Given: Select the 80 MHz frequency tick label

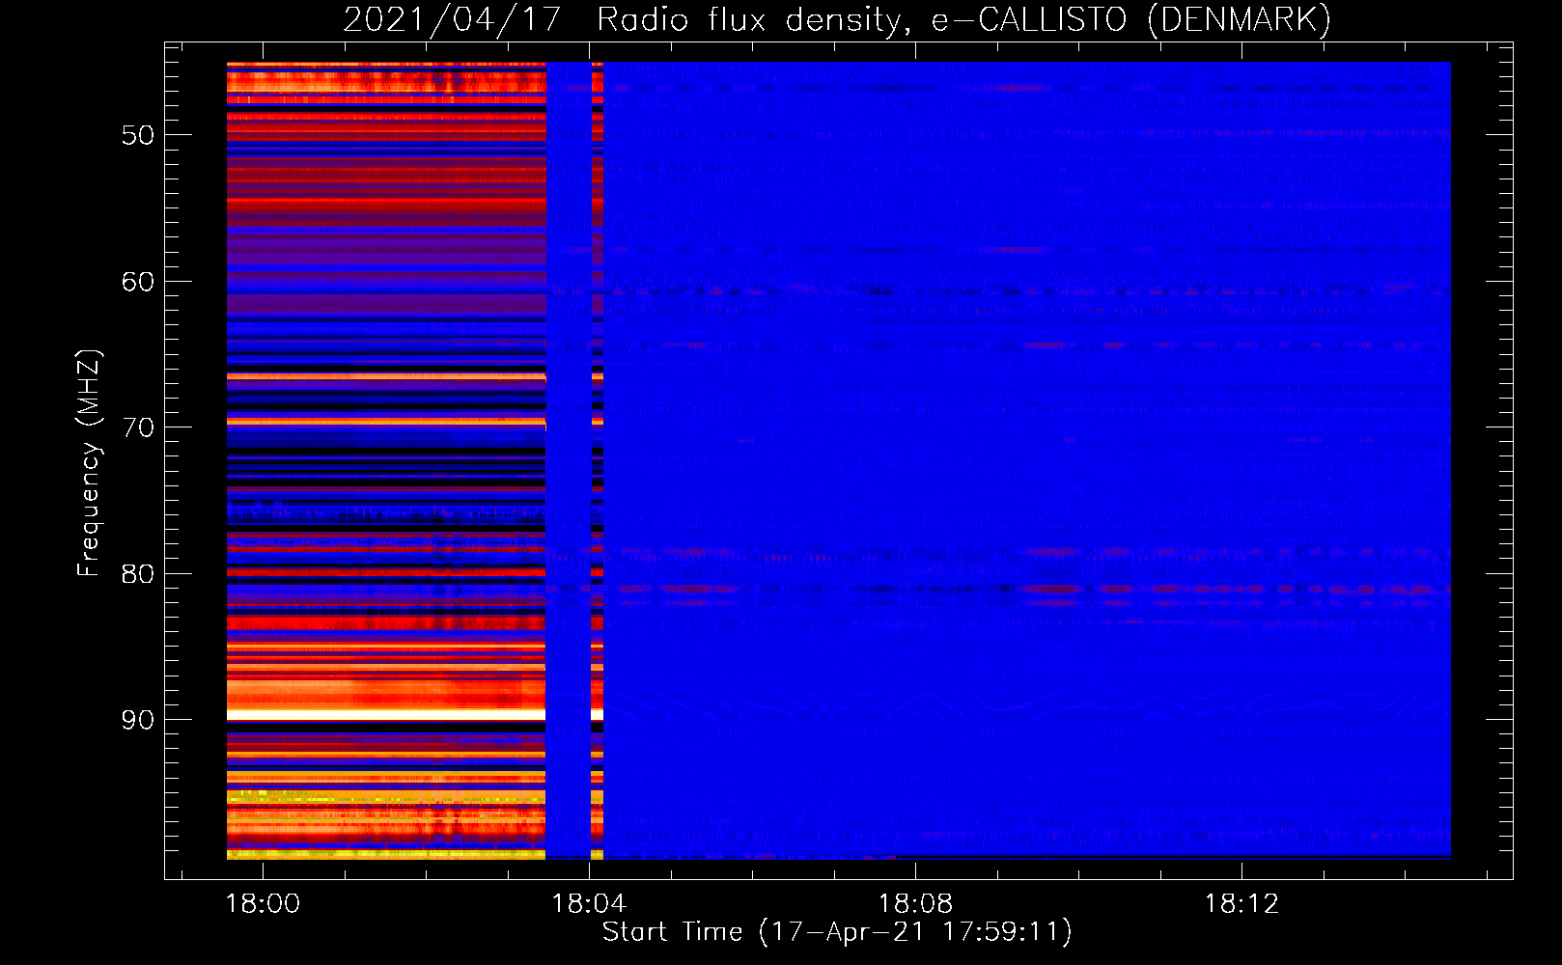Looking at the screenshot, I should [x=138, y=574].
